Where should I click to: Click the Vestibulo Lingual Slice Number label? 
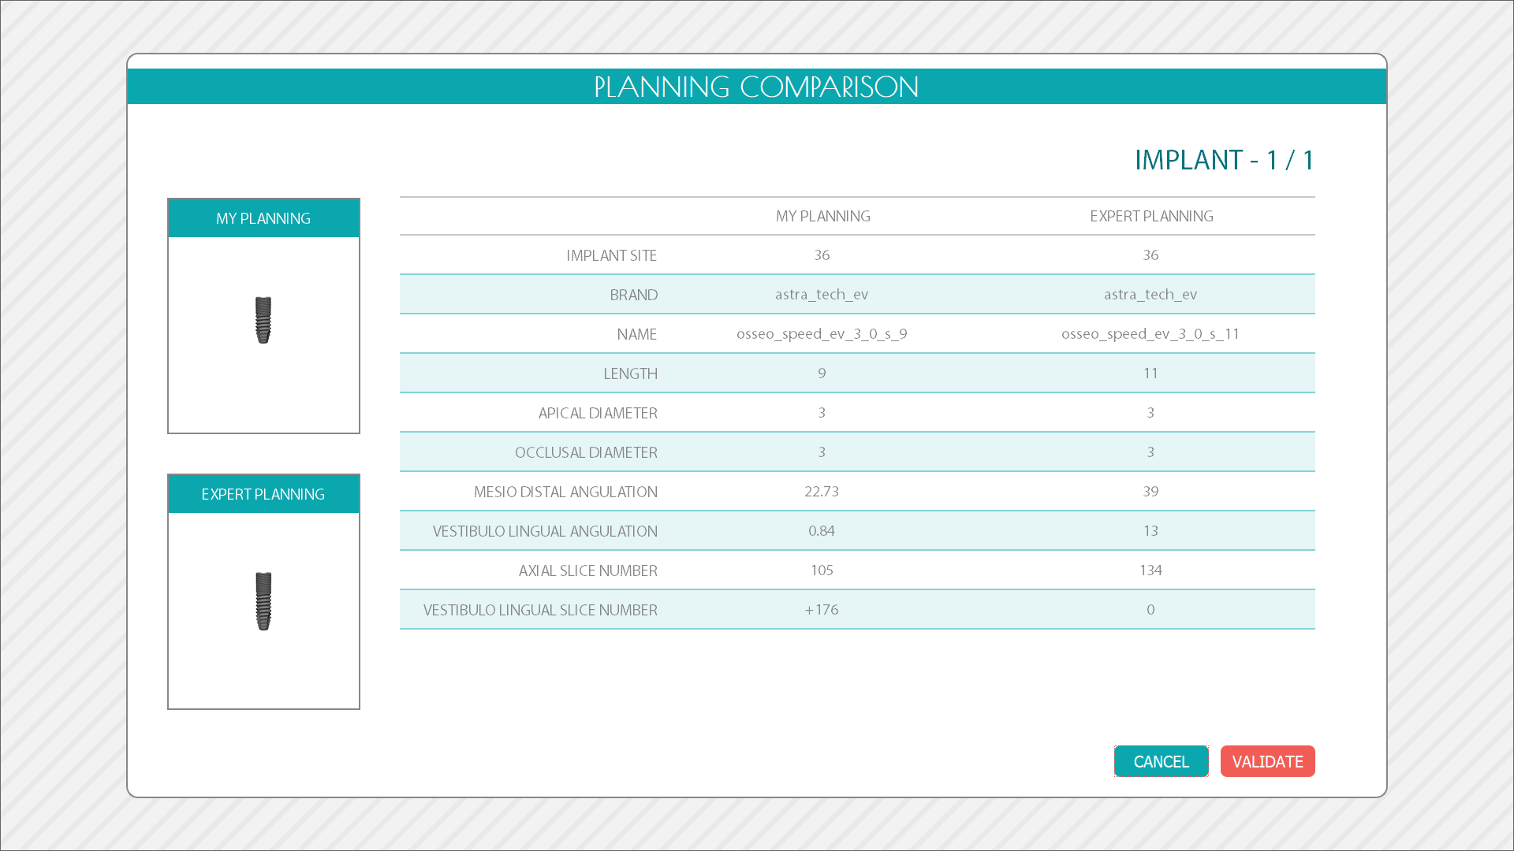pyautogui.click(x=540, y=610)
